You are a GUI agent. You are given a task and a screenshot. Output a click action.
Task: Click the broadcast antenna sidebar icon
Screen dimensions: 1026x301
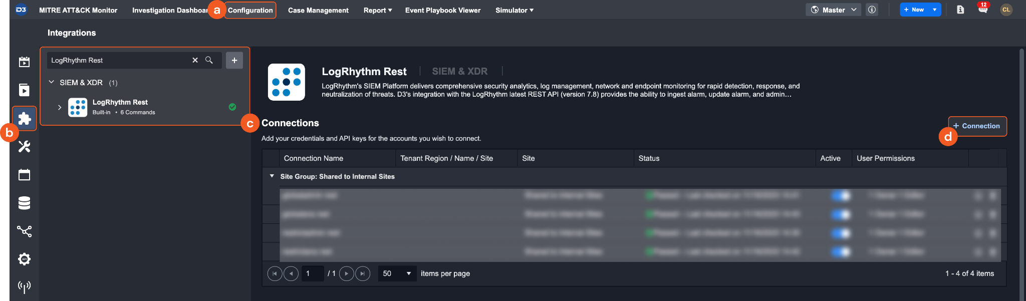(x=24, y=286)
